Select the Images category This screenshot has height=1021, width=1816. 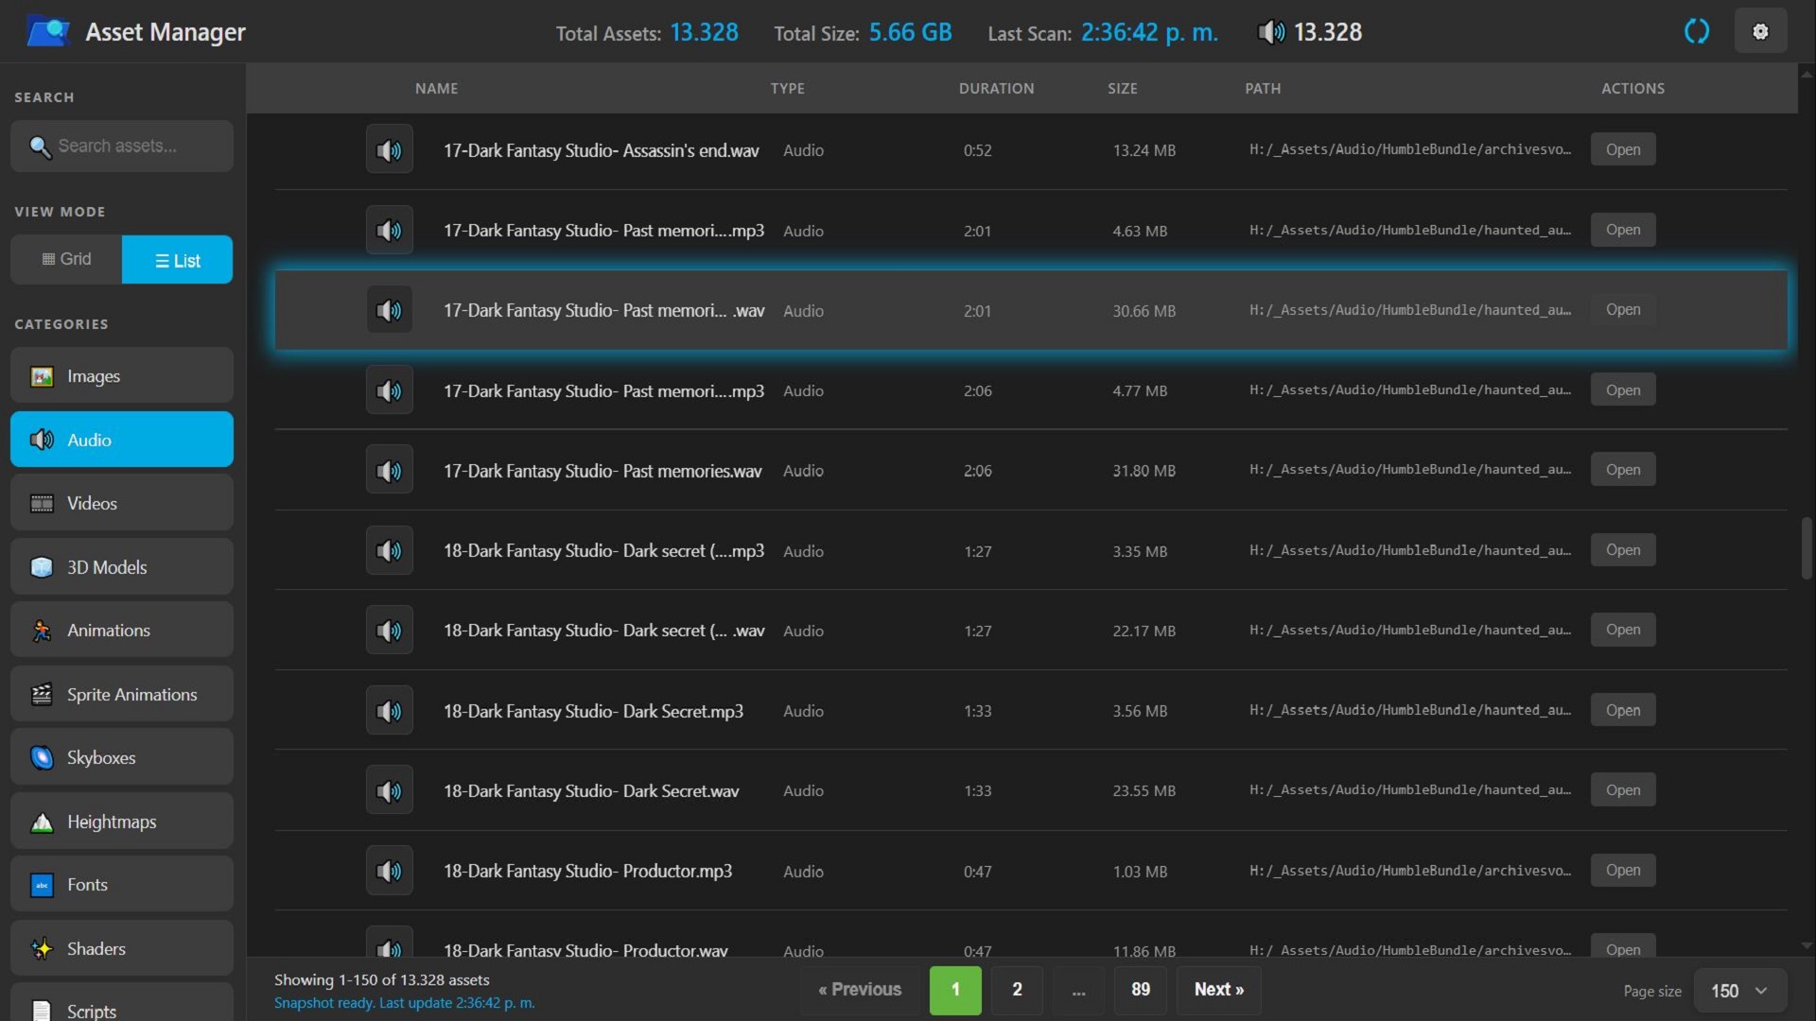tap(121, 375)
